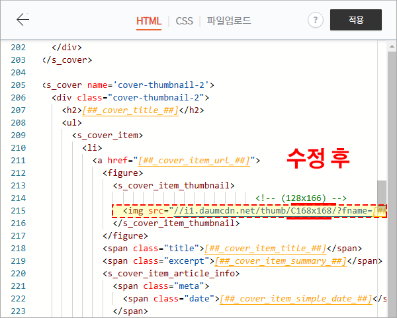The image size is (397, 318).
Task: Click the [##_cover_item_url_##] variable
Action: pos(194,161)
